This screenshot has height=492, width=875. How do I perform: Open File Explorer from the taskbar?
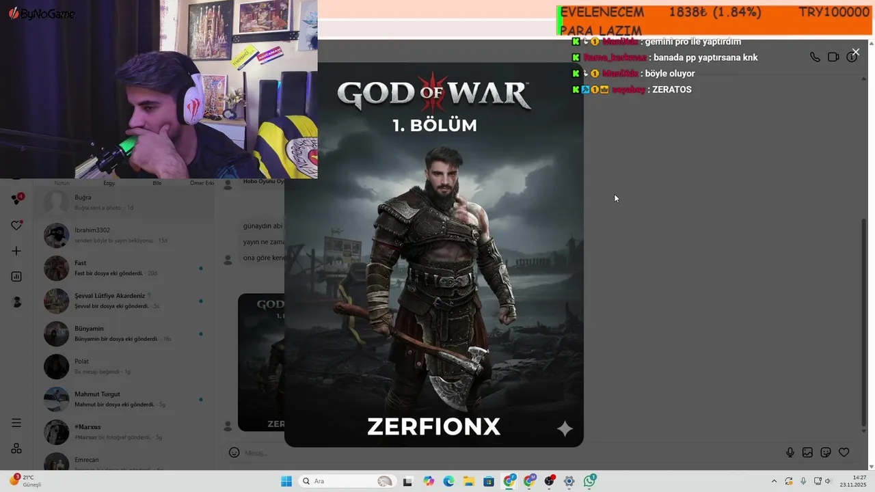(469, 481)
